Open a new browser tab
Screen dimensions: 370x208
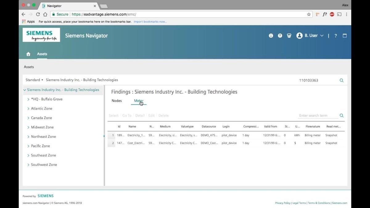click(x=104, y=6)
